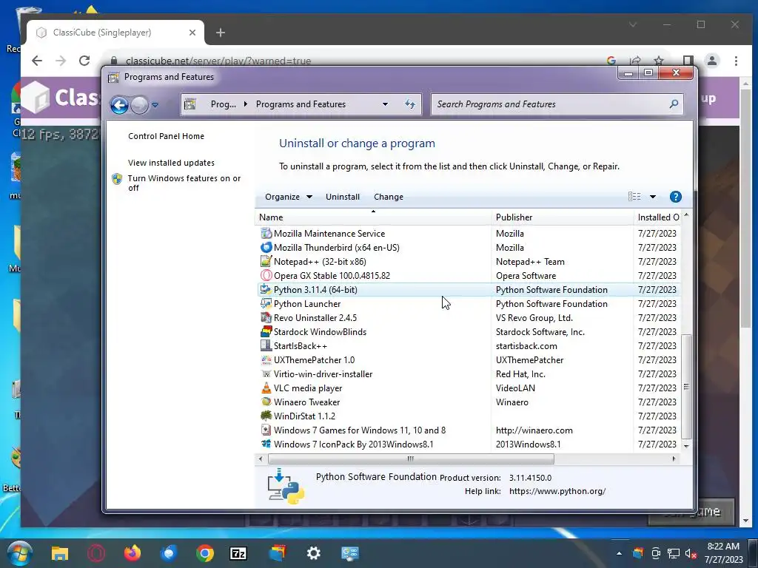Select the Winaero Tweaker entry
Image resolution: width=758 pixels, height=568 pixels.
[468, 402]
